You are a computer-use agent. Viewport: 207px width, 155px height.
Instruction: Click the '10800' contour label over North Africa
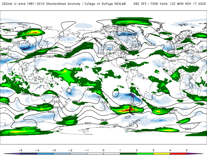(172, 61)
